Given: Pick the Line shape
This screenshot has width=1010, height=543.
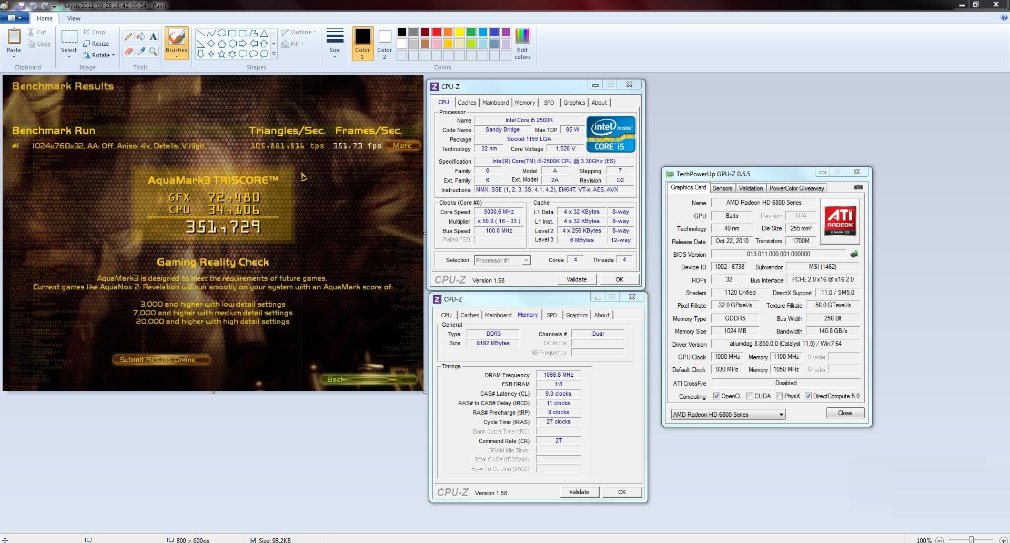Looking at the screenshot, I should click(x=200, y=33).
